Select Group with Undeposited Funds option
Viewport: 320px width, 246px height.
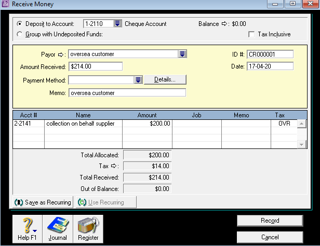[x=19, y=34]
